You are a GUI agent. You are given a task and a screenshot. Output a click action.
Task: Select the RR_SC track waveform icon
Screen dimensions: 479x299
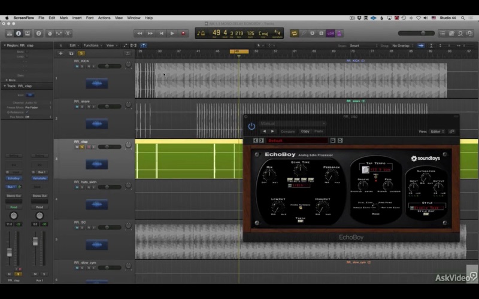click(x=97, y=245)
